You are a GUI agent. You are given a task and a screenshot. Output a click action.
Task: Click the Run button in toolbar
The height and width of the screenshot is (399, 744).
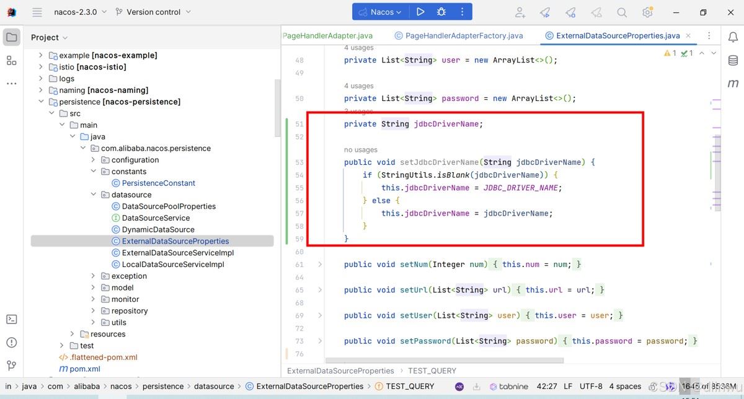[420, 12]
